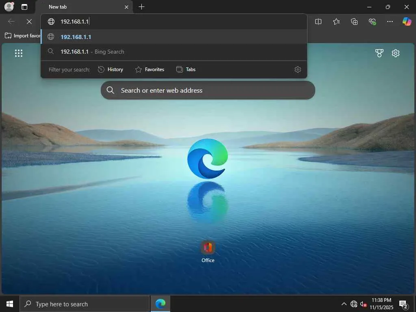The image size is (416, 312).
Task: Show hidden system tray icons
Action: (x=344, y=304)
